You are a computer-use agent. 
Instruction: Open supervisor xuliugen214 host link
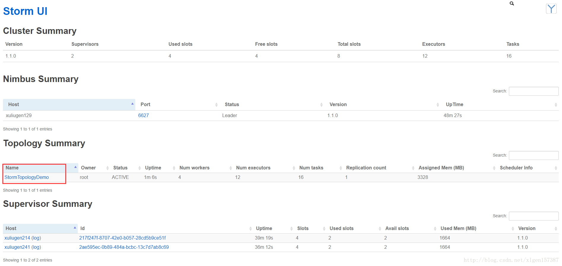(17, 238)
